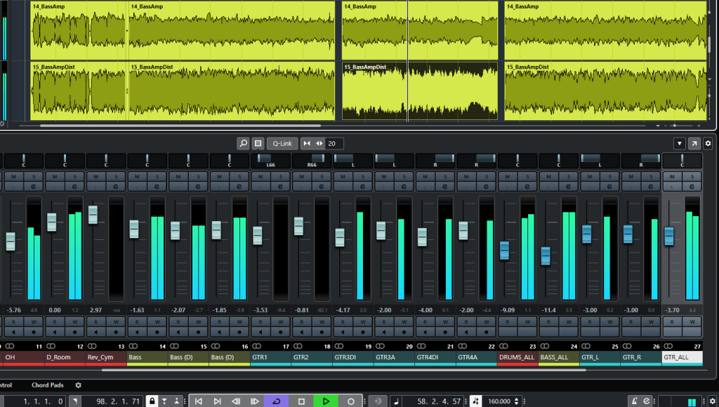This screenshot has width=719, height=407.
Task: Click the Stop button in transport
Action: [301, 401]
